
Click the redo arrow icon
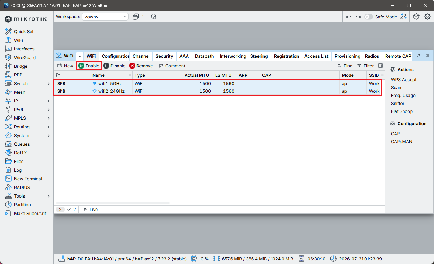click(358, 17)
